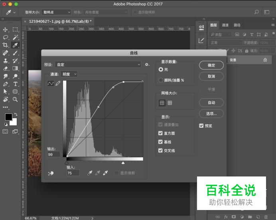Click the white point input slider triangle
This screenshot has width=276, height=220.
click(123, 163)
